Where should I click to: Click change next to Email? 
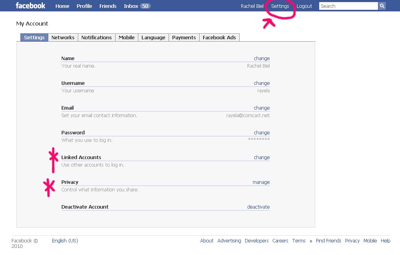262,108
